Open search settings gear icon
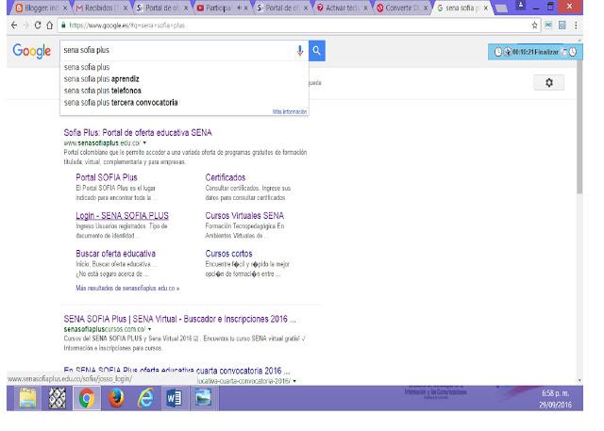The width and height of the screenshot is (604, 431). (549, 82)
